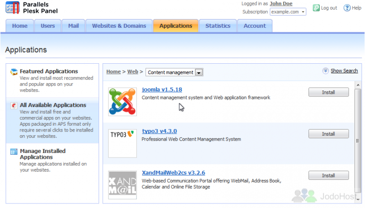Click the Parallels Plesk Panel logo icon
This screenshot has width=365, height=208.
(x=12, y=7)
